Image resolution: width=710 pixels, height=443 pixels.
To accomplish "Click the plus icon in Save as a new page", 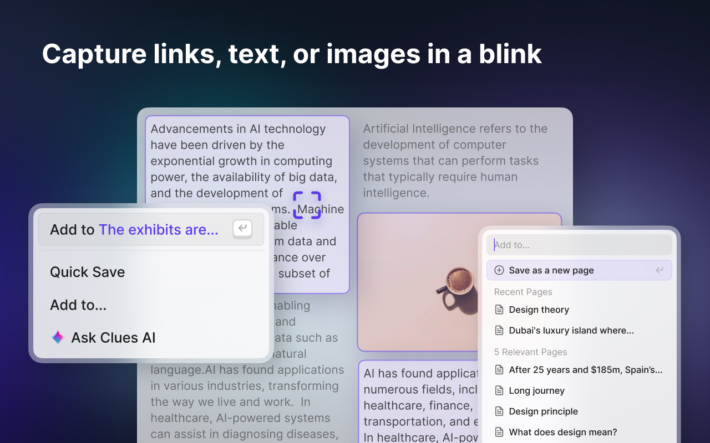I will (x=499, y=270).
